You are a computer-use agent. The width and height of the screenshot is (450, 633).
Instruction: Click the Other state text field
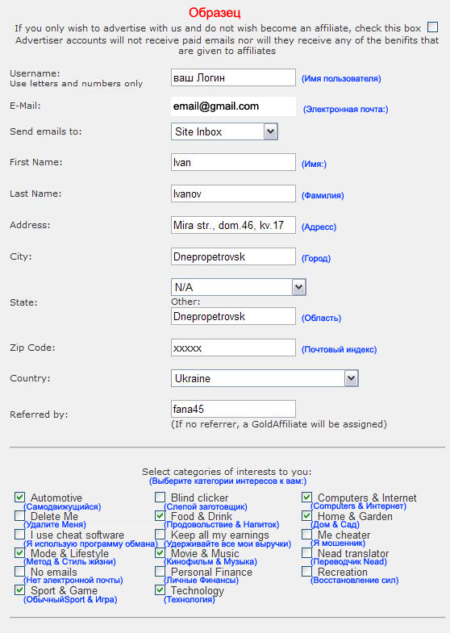[x=233, y=316]
